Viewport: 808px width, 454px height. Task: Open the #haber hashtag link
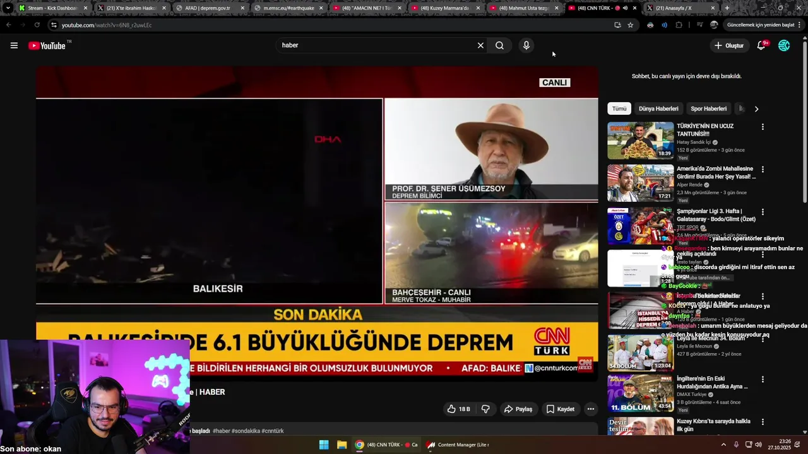pyautogui.click(x=222, y=431)
